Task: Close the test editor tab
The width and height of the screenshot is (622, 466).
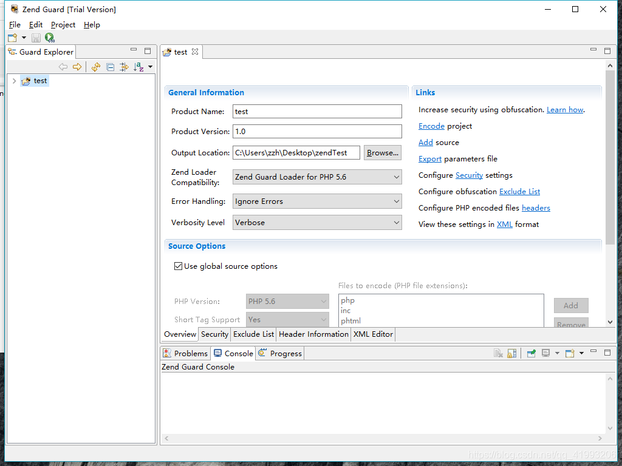Action: pos(195,52)
